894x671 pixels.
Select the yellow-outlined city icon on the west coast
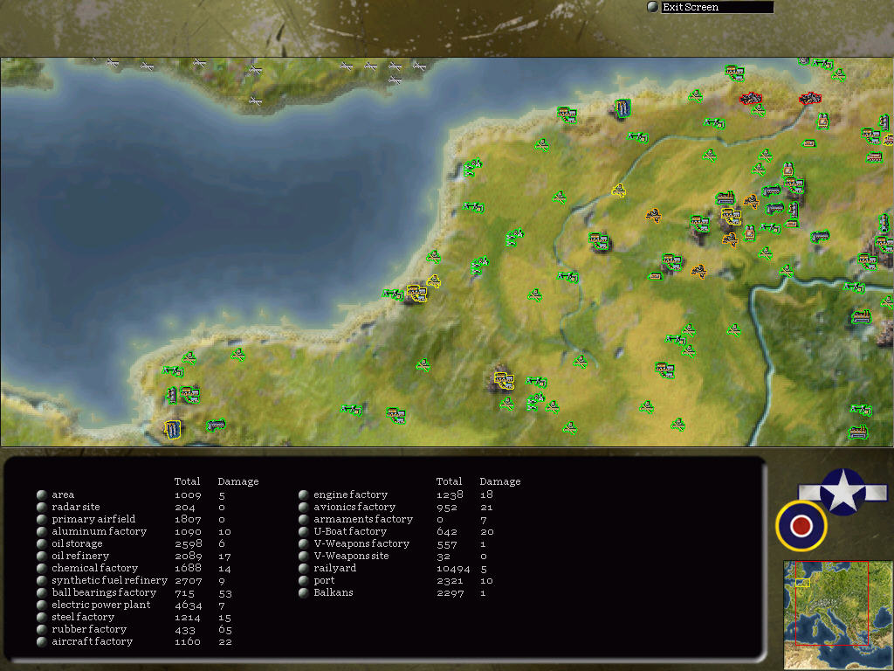416,294
